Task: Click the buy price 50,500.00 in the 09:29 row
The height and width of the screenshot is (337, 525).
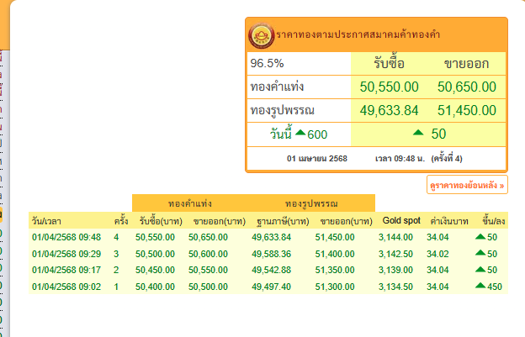Action: coord(155,254)
